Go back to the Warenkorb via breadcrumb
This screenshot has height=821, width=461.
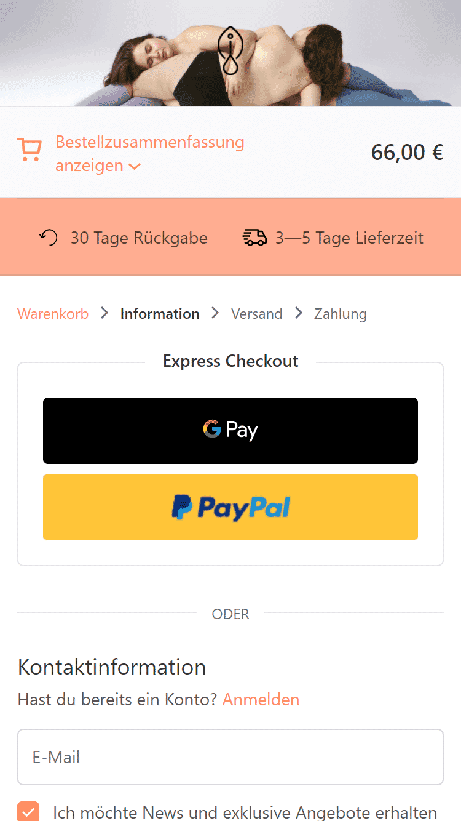(x=53, y=313)
